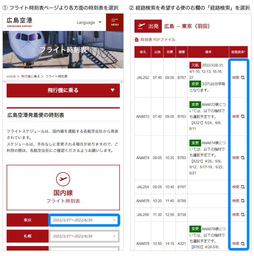This screenshot has width=254, height=256.
Task: Click 検索 link for ANA676
Action: pyautogui.click(x=236, y=201)
